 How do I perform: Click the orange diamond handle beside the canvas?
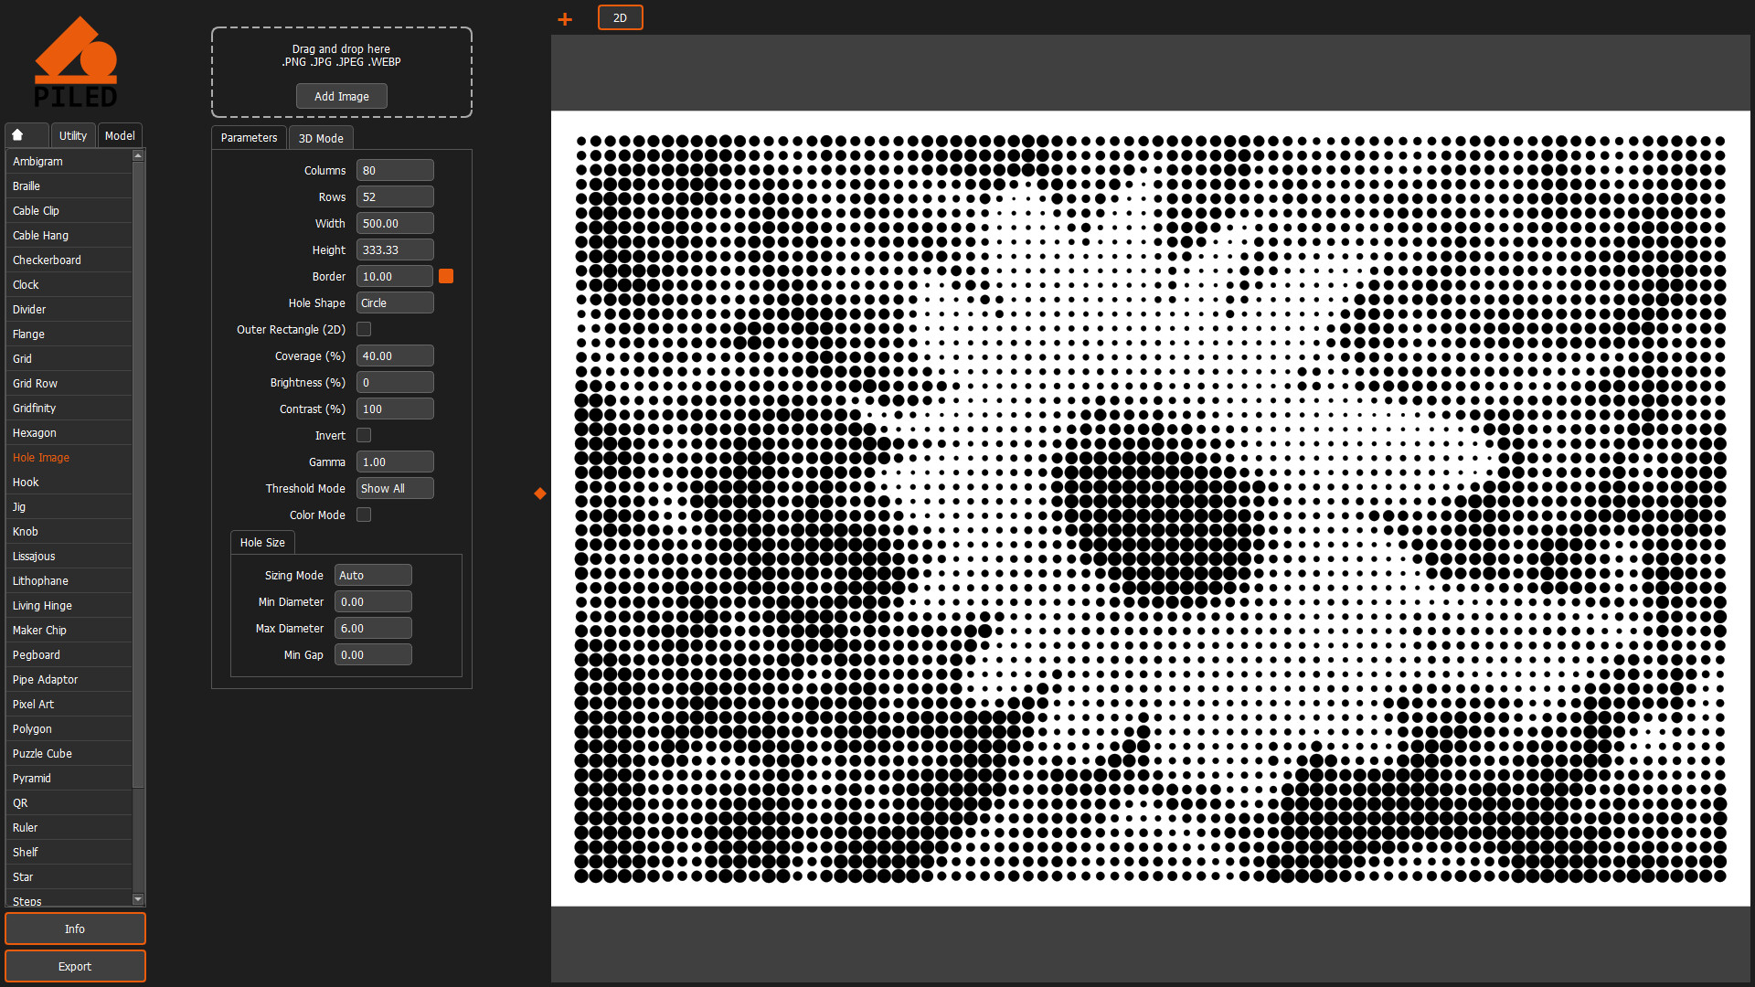(540, 493)
